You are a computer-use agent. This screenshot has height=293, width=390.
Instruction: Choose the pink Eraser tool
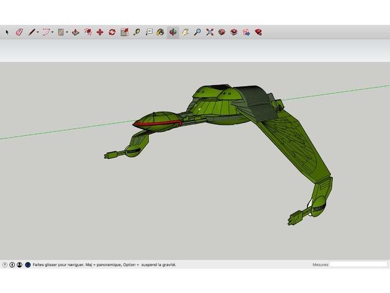(19, 32)
